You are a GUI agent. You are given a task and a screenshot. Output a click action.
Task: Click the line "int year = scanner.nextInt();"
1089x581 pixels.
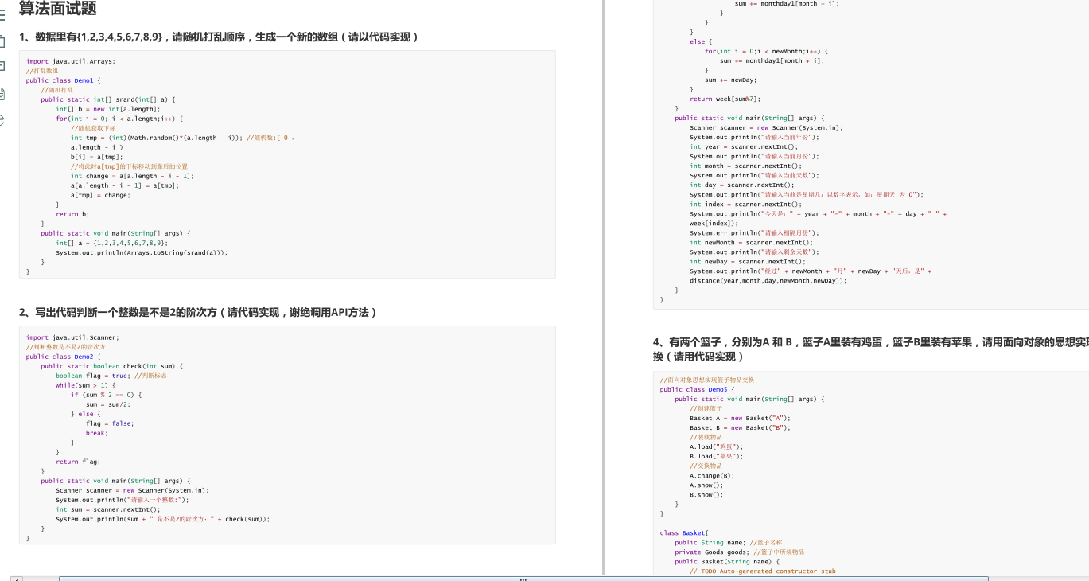743,146
